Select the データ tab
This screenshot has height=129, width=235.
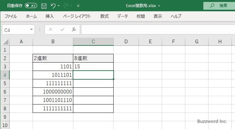(122, 16)
